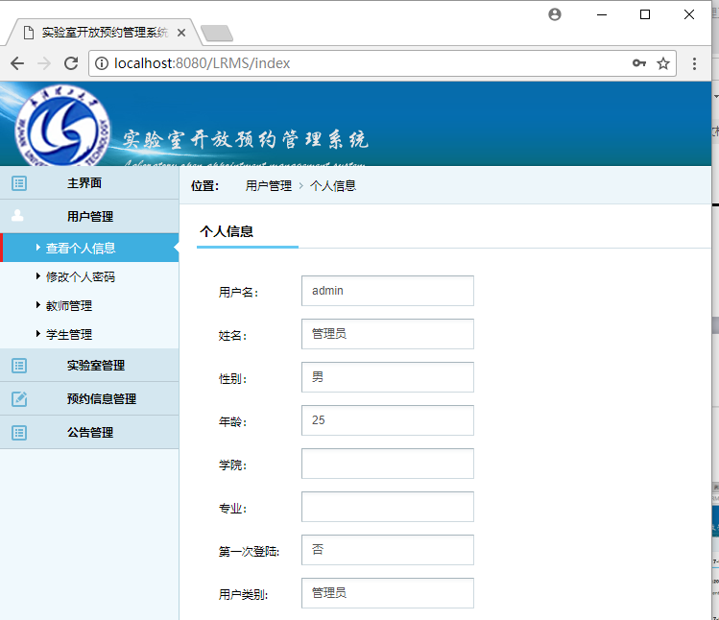Click the address bar URL
This screenshot has width=719, height=620.
tap(203, 63)
